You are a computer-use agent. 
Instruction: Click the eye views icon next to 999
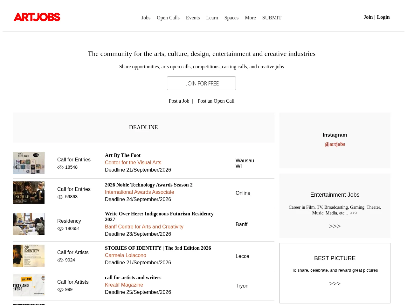pos(60,290)
